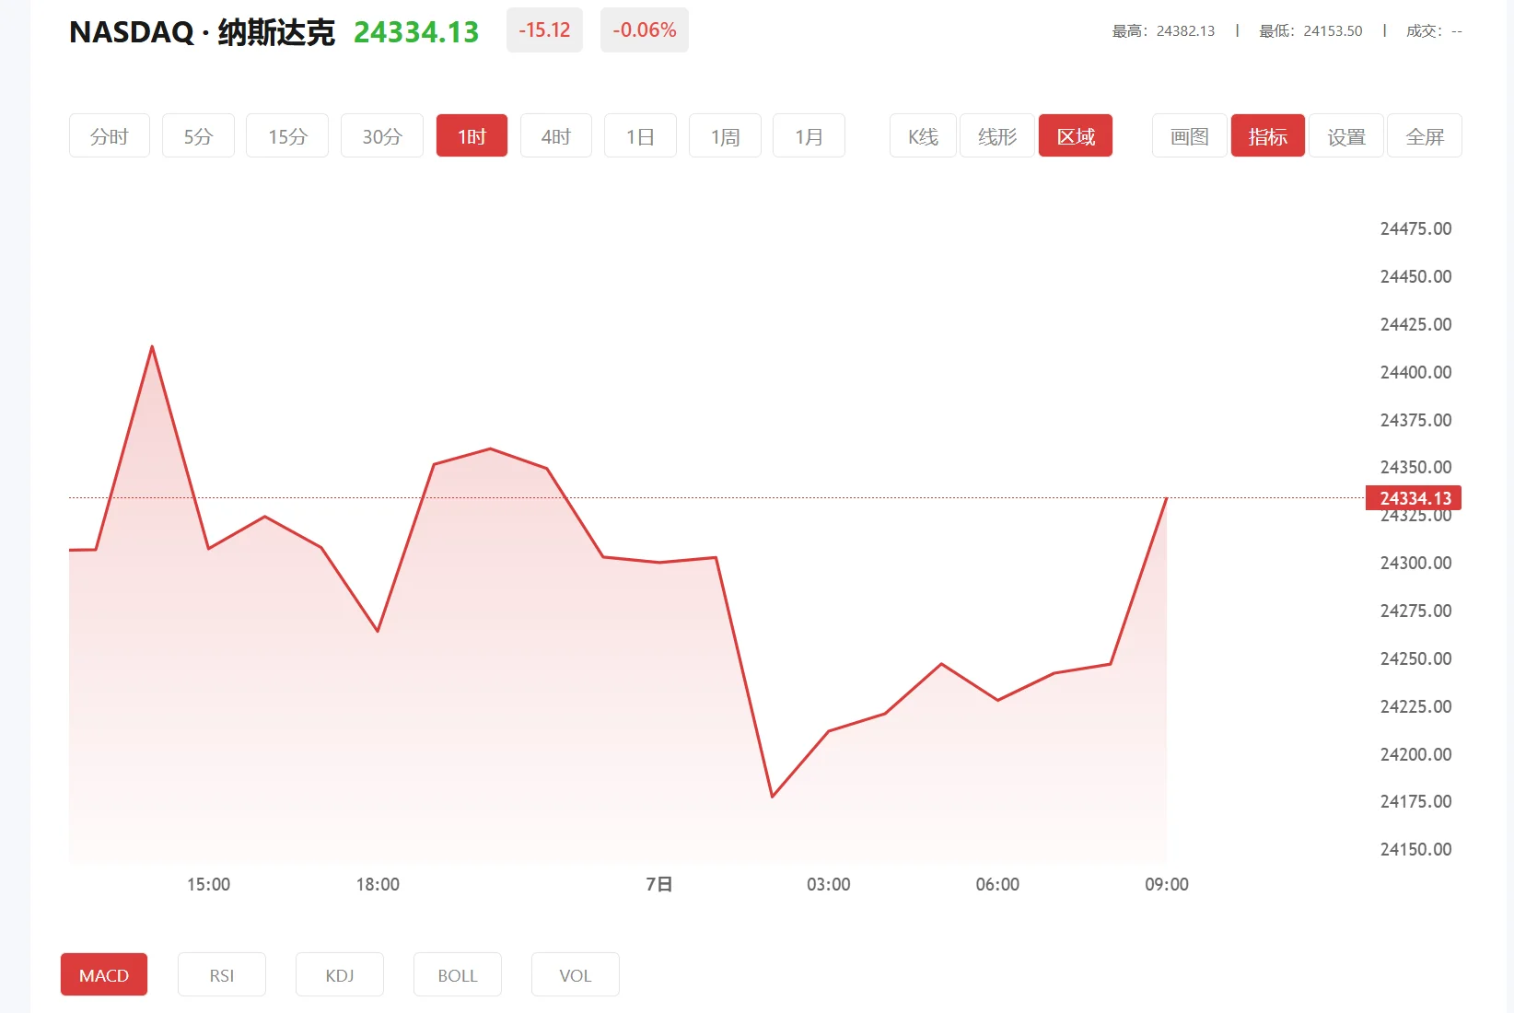This screenshot has height=1013, width=1514.
Task: Select the 区域 area chart style
Action: point(1075,135)
